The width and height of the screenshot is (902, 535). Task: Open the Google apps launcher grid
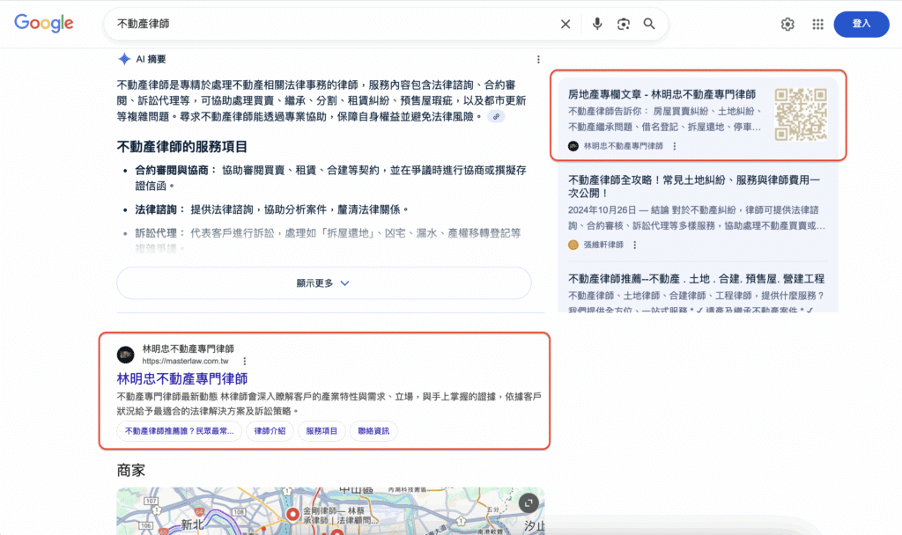(x=817, y=24)
